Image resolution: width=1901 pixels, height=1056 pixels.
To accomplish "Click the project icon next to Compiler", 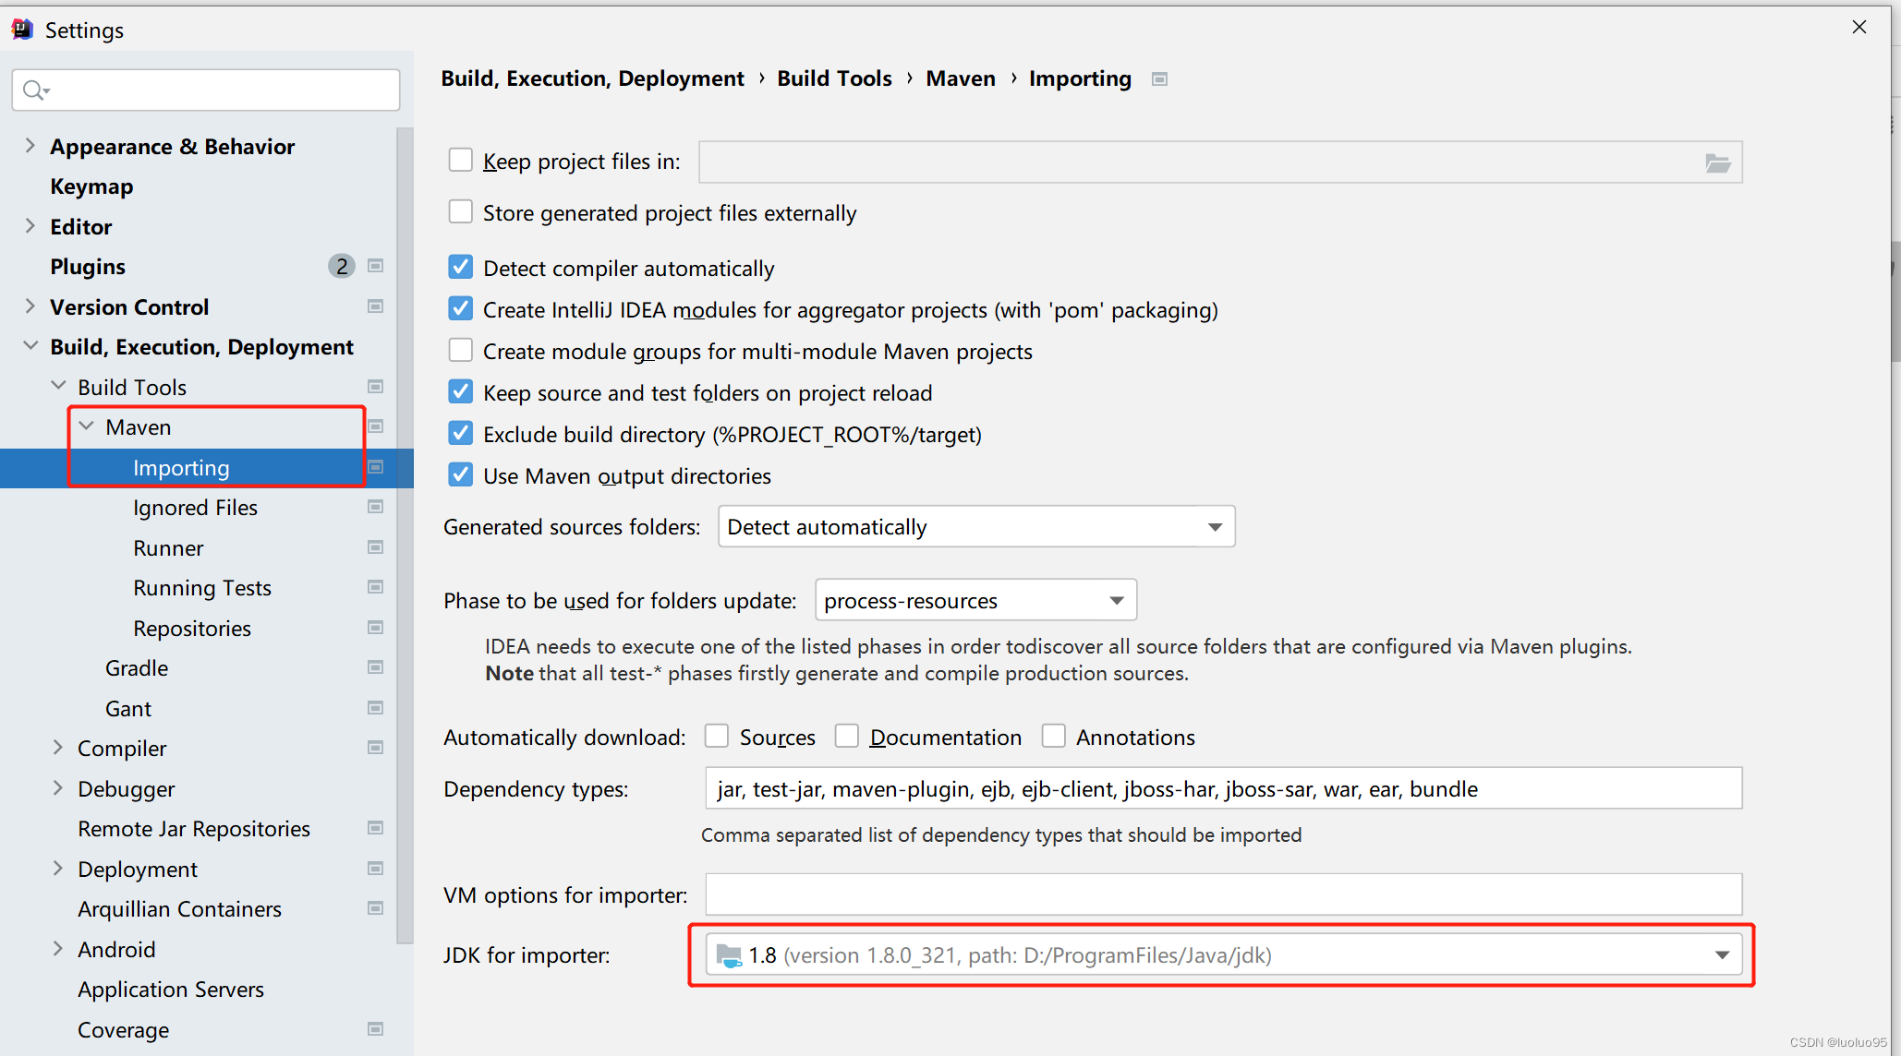I will (375, 748).
